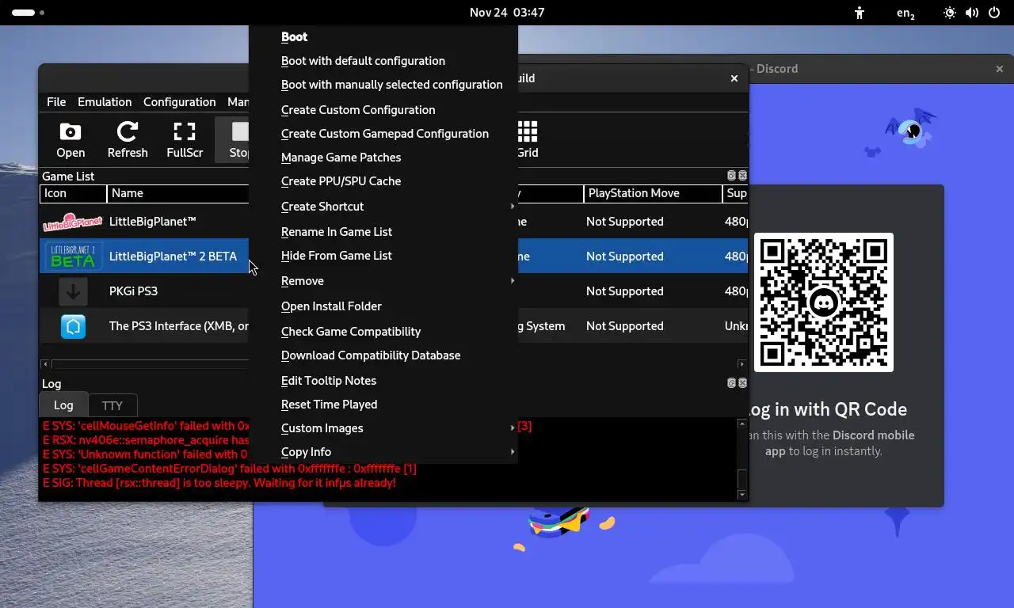Select Create Custom Configuration
Screen dimensions: 1014x608
[x=383, y=110]
